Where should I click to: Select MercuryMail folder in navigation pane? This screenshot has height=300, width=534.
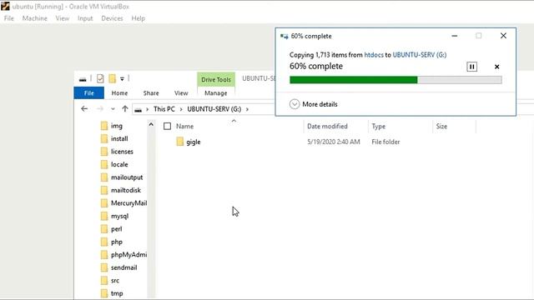(x=128, y=203)
